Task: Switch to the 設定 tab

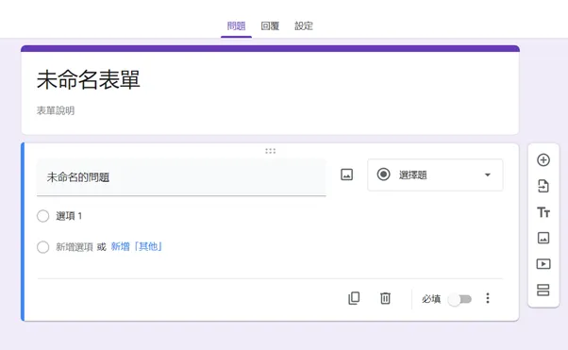Action: click(x=304, y=26)
